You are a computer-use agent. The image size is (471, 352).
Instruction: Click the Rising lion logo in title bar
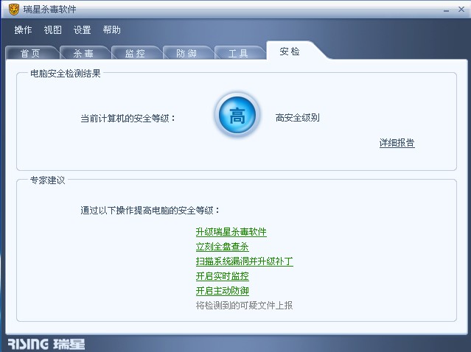pos(13,10)
